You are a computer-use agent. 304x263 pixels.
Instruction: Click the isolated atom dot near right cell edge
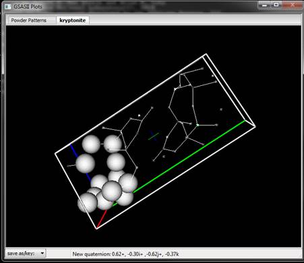click(x=221, y=110)
